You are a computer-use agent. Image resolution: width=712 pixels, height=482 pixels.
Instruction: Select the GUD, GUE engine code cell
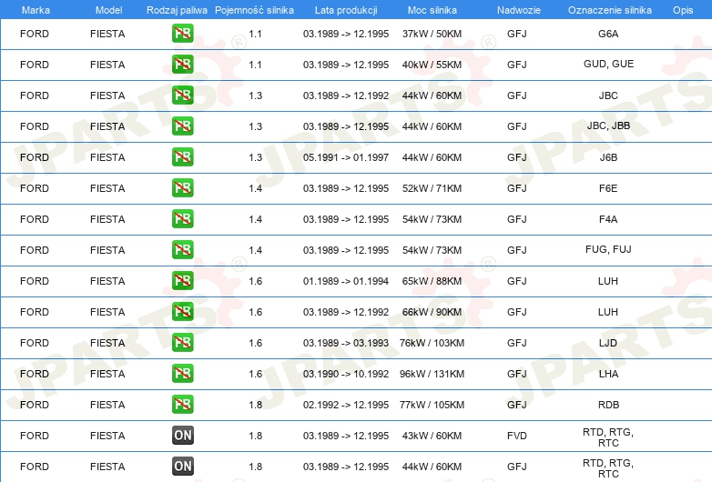click(x=608, y=64)
